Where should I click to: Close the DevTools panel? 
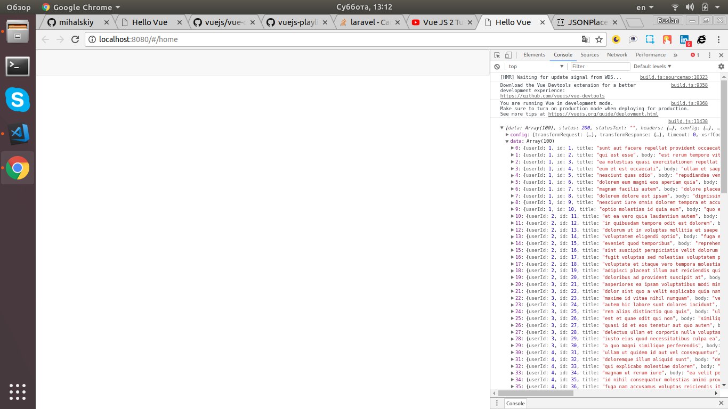721,55
